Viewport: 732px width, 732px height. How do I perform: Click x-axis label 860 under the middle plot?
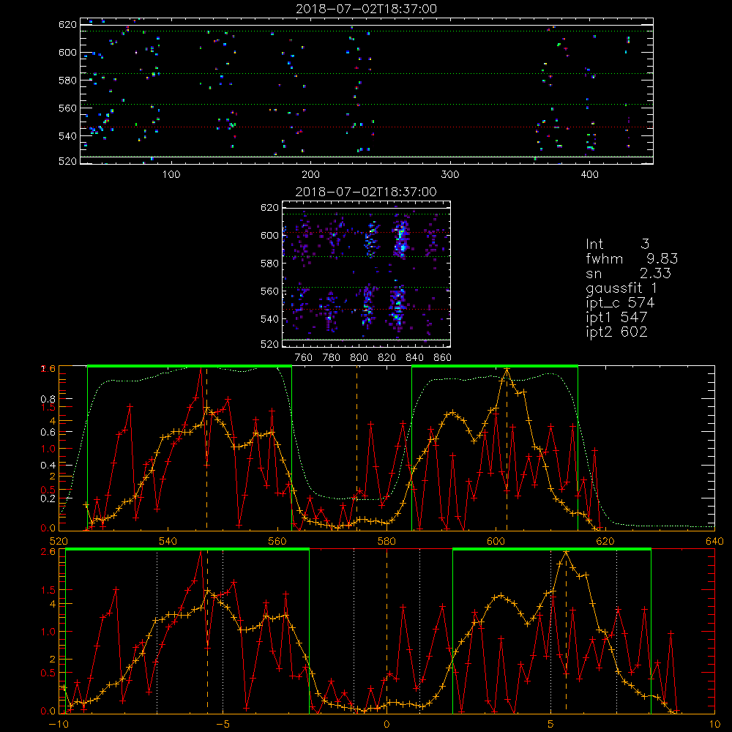coord(443,358)
